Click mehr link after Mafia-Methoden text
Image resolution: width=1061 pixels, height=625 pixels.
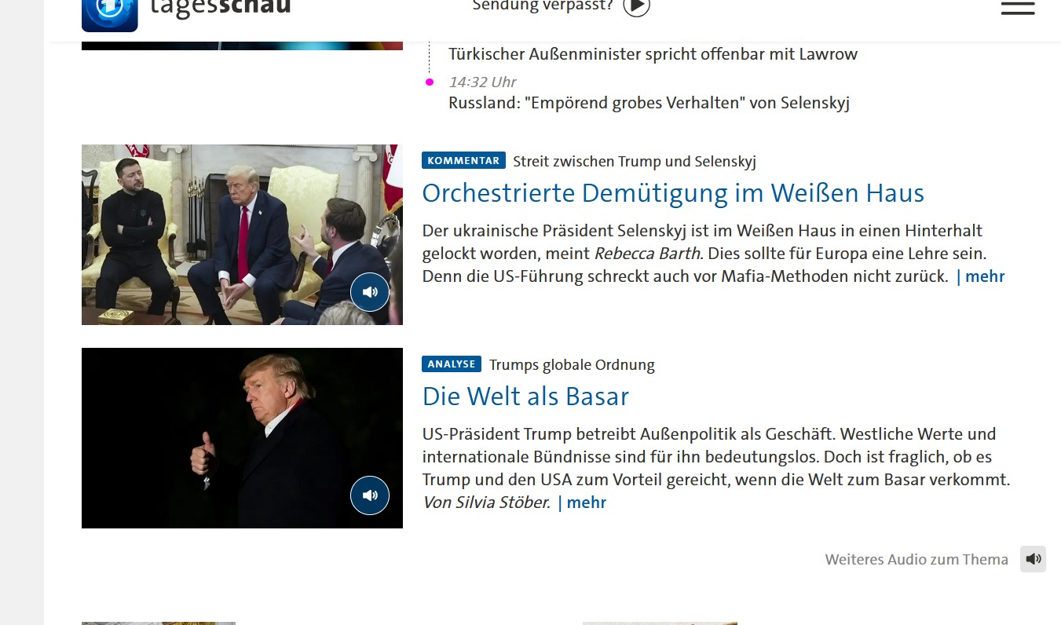tap(981, 276)
